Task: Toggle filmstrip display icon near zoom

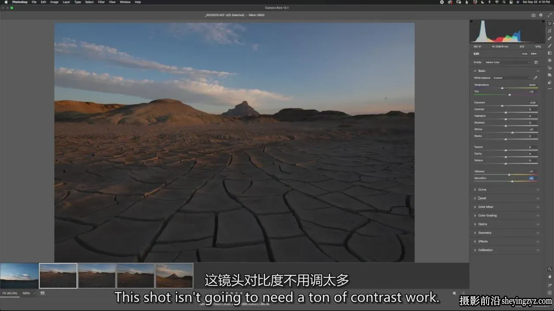Action: [x=42, y=293]
